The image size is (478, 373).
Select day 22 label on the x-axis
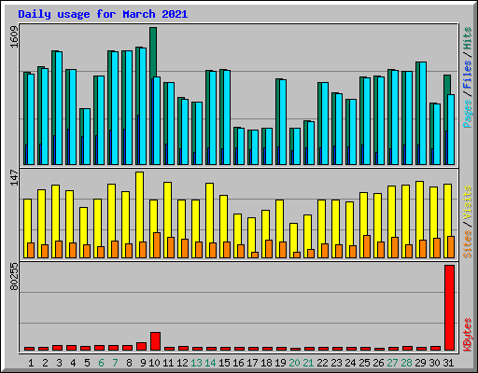[322, 363]
